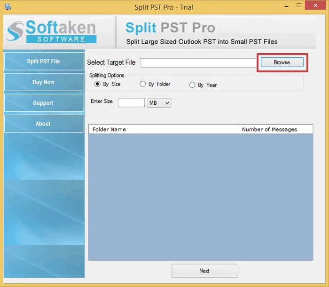Click the Folder Name column header
The height and width of the screenshot is (287, 329).
pos(164,129)
